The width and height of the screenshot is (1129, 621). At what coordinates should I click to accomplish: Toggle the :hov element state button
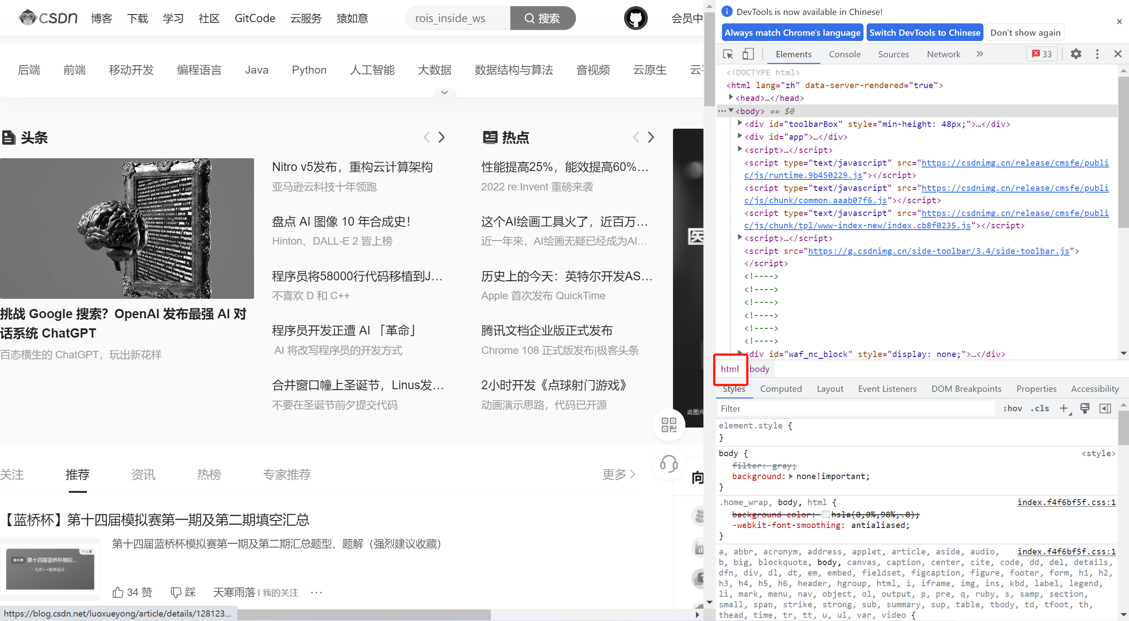point(1013,409)
